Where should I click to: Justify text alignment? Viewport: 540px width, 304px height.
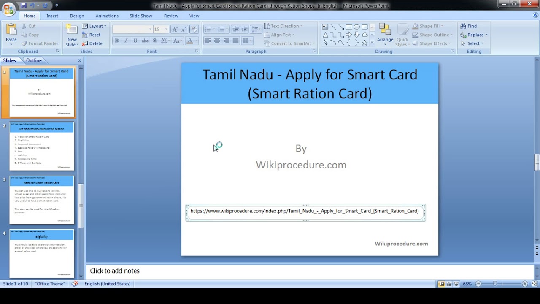tap(235, 41)
